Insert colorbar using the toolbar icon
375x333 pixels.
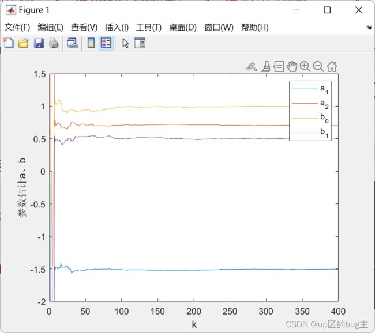[91, 43]
